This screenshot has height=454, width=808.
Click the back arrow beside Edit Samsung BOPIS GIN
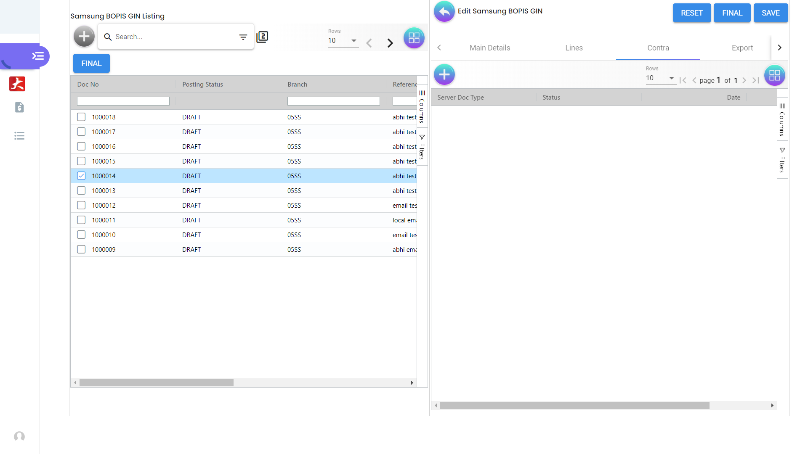coord(444,11)
